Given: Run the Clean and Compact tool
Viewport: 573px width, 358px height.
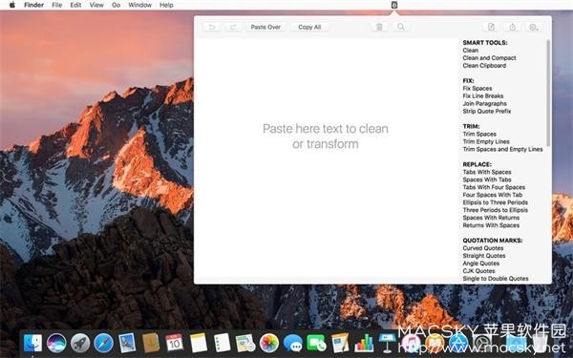Looking at the screenshot, I should (x=489, y=57).
